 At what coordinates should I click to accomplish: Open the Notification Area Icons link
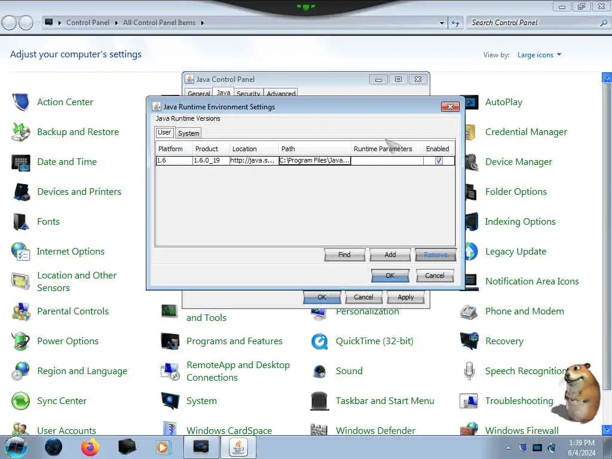[532, 281]
